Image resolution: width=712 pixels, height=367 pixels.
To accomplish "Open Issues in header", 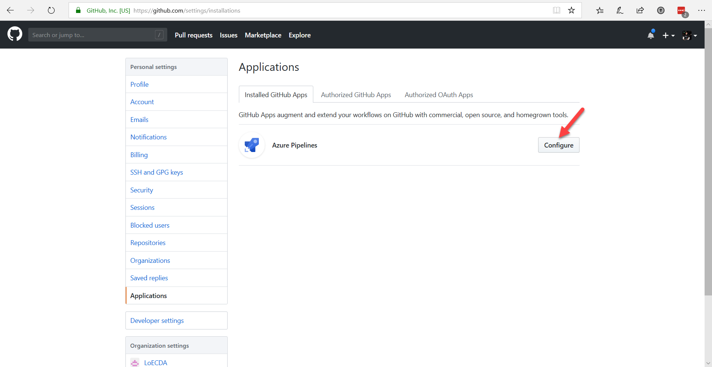I will click(x=228, y=35).
